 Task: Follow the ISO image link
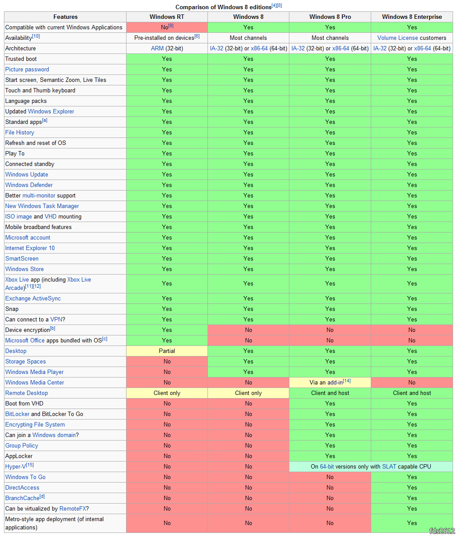click(x=18, y=216)
